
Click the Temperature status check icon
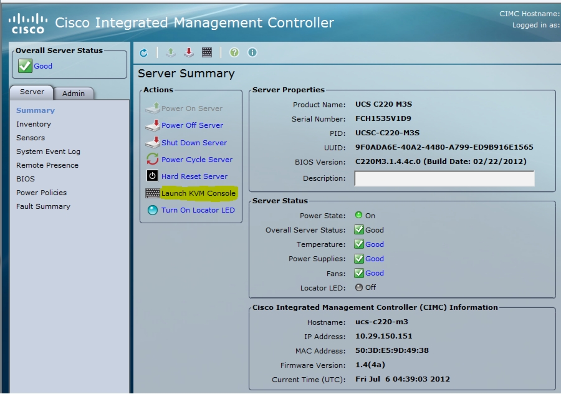[359, 244]
